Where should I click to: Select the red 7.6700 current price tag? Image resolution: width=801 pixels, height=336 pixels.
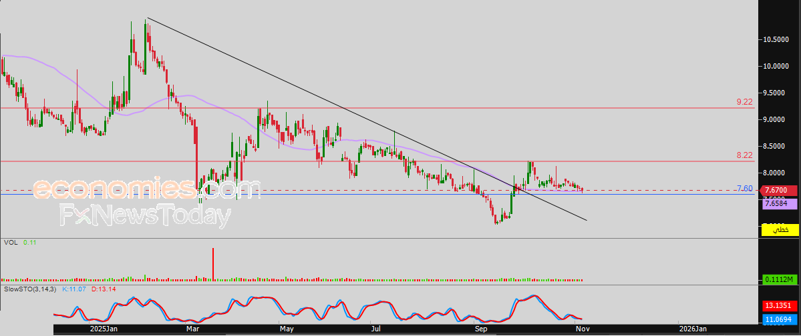pos(780,191)
